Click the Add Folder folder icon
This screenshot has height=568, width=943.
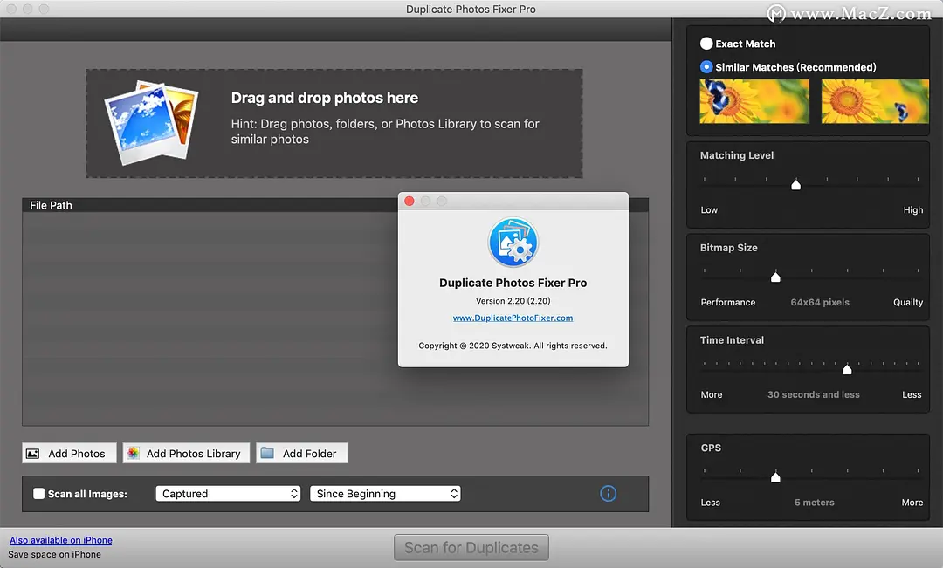[x=267, y=453]
